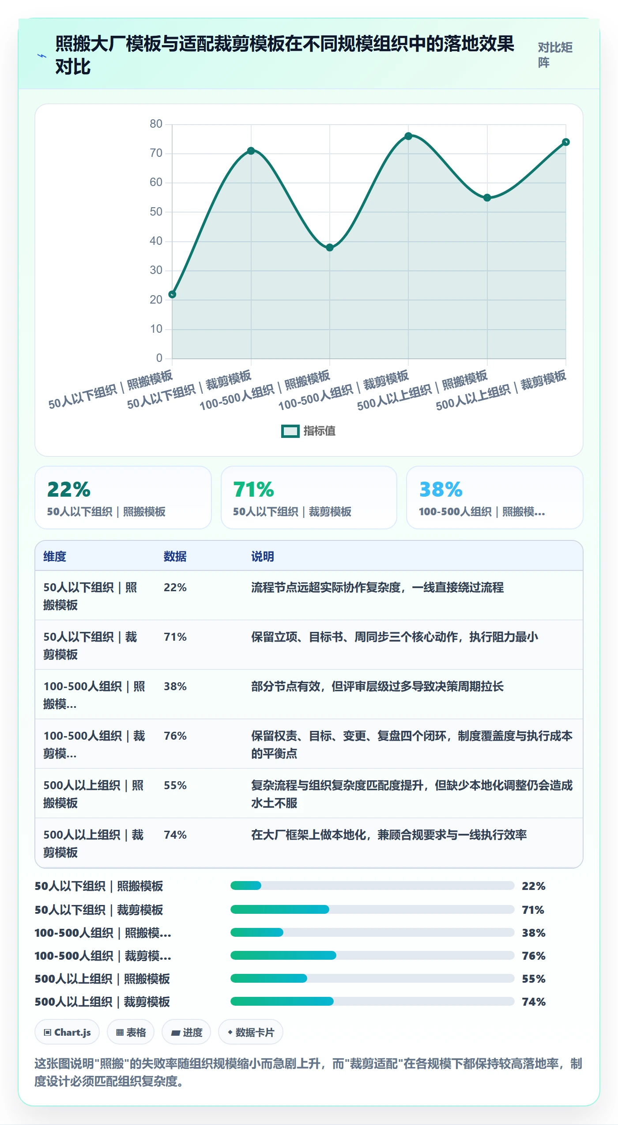Select the 表格 chip
The width and height of the screenshot is (618, 1125).
tap(131, 1032)
